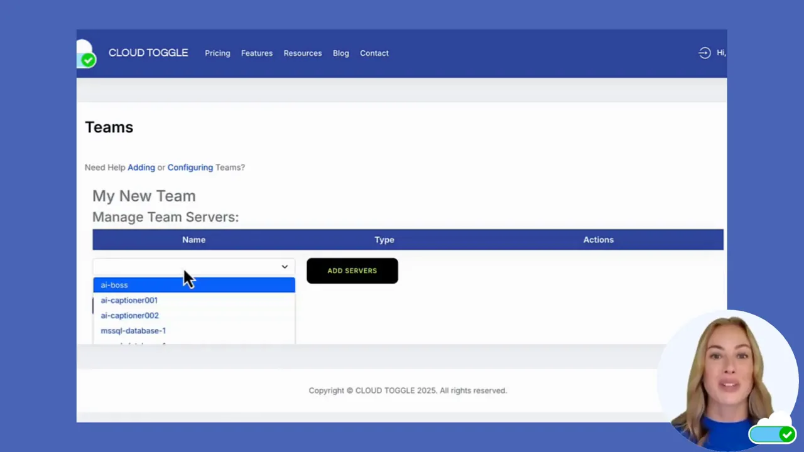Open the Pricing menu item
Viewport: 804px width, 452px height.
coord(217,53)
